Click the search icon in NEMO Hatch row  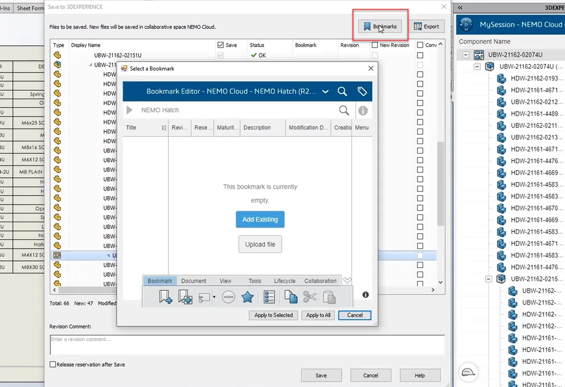pos(344,110)
